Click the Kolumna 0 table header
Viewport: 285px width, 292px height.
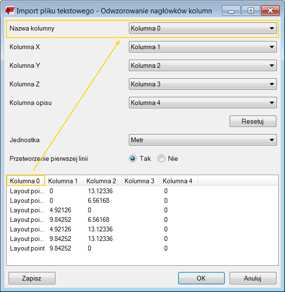pos(26,181)
